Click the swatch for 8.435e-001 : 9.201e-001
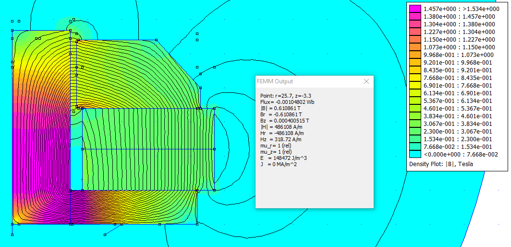This screenshot has width=511, height=247. click(415, 70)
